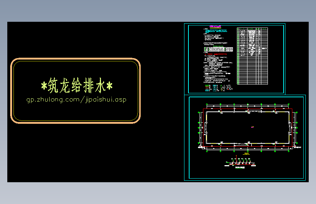316x204 pixels.
Task: Select the red-outlined floor plan in the lower sheet
Action: point(248,127)
